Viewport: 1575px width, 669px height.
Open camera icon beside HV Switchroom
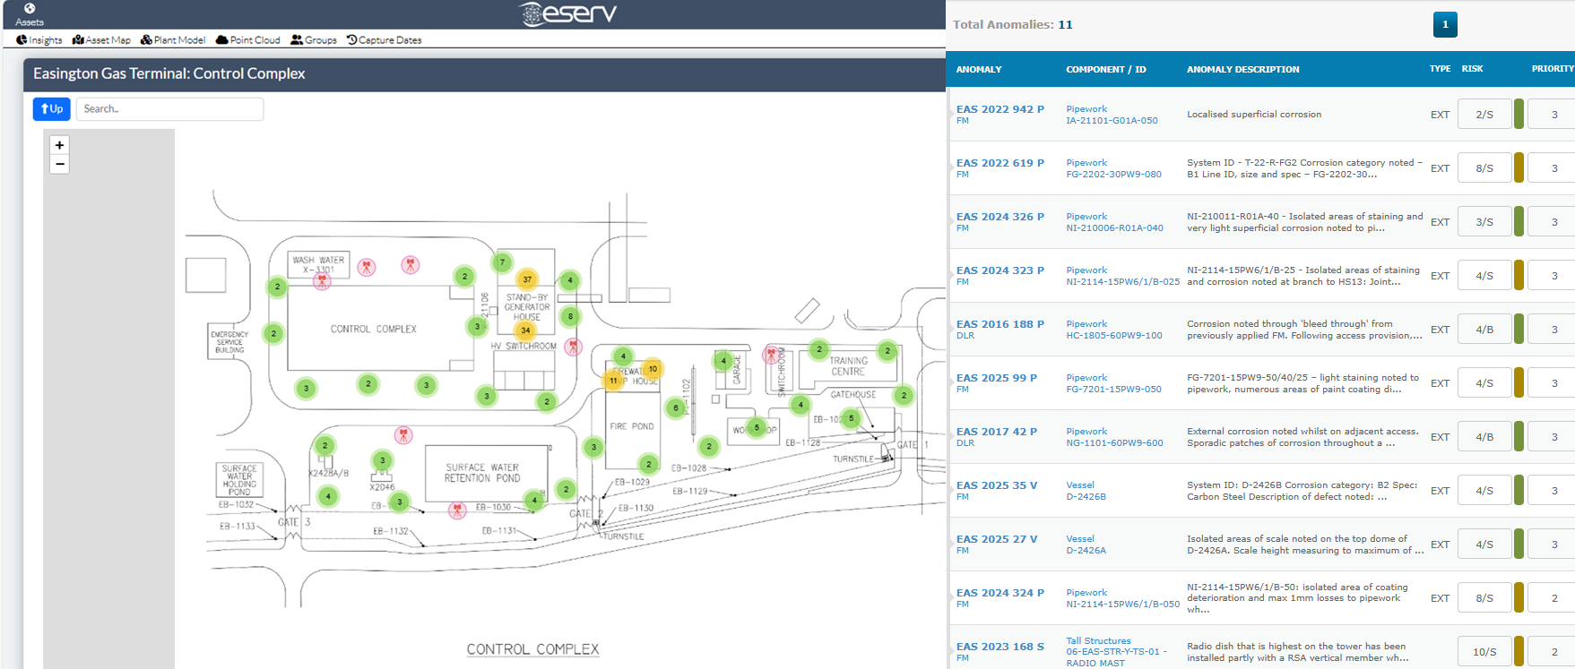click(574, 346)
